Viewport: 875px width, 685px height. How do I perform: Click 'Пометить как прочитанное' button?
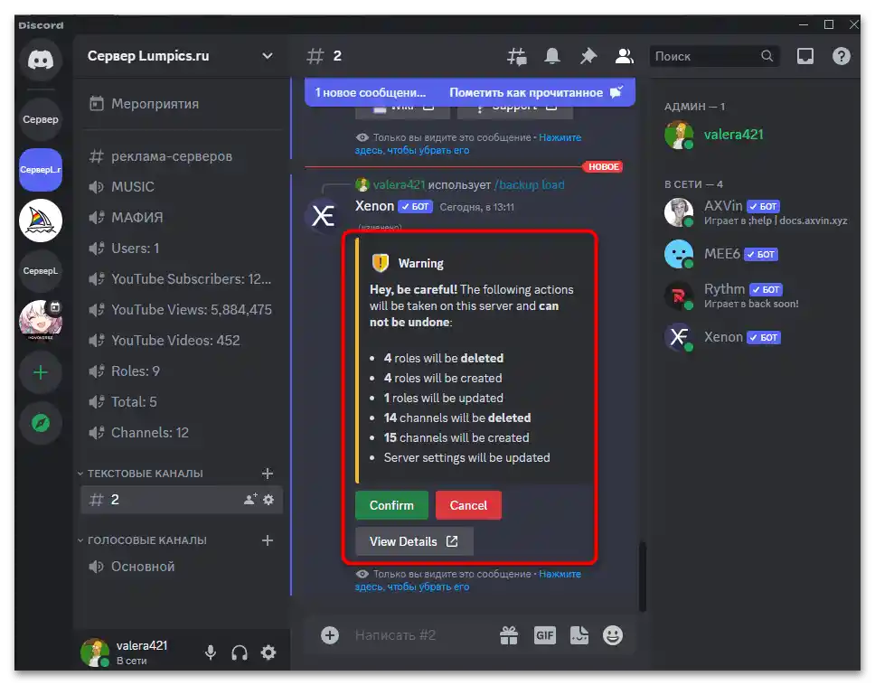tap(536, 92)
